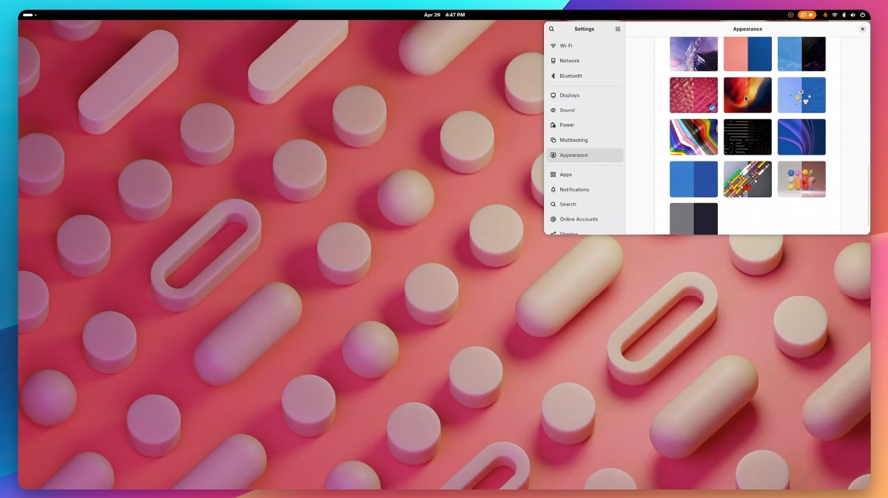Select the blue and black swirl wallpaper

(801, 54)
